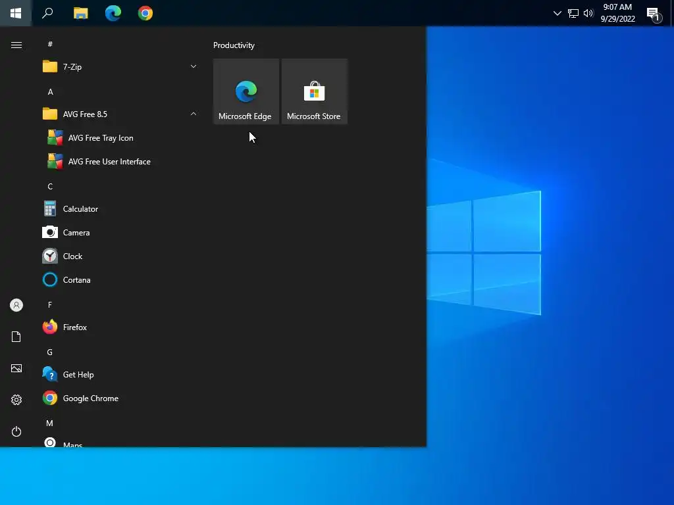
Task: Expand the 7-Zip folder
Action: coord(120,66)
